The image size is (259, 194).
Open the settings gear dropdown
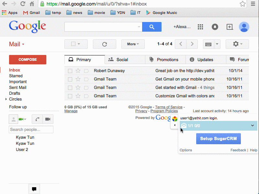(x=237, y=44)
